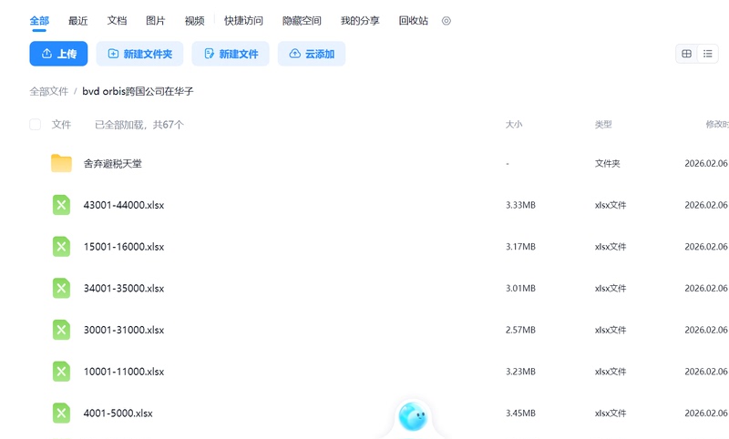
Task: Click the 已全部加载，共67个 status text
Action: pyautogui.click(x=139, y=125)
